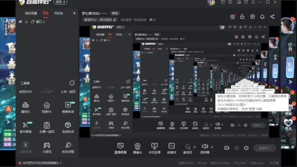297x167 pixels.
Task: Select the 双击 scene tab
Action: pyautogui.click(x=45, y=13)
